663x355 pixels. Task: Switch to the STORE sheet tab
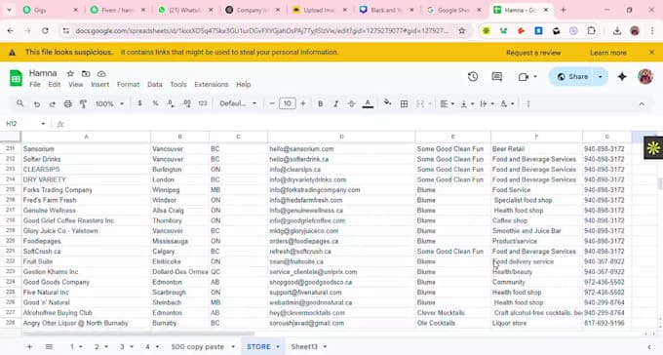click(258, 346)
